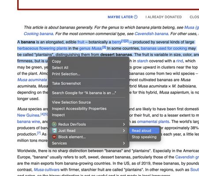Open the Just Read menu item

click(x=89, y=131)
